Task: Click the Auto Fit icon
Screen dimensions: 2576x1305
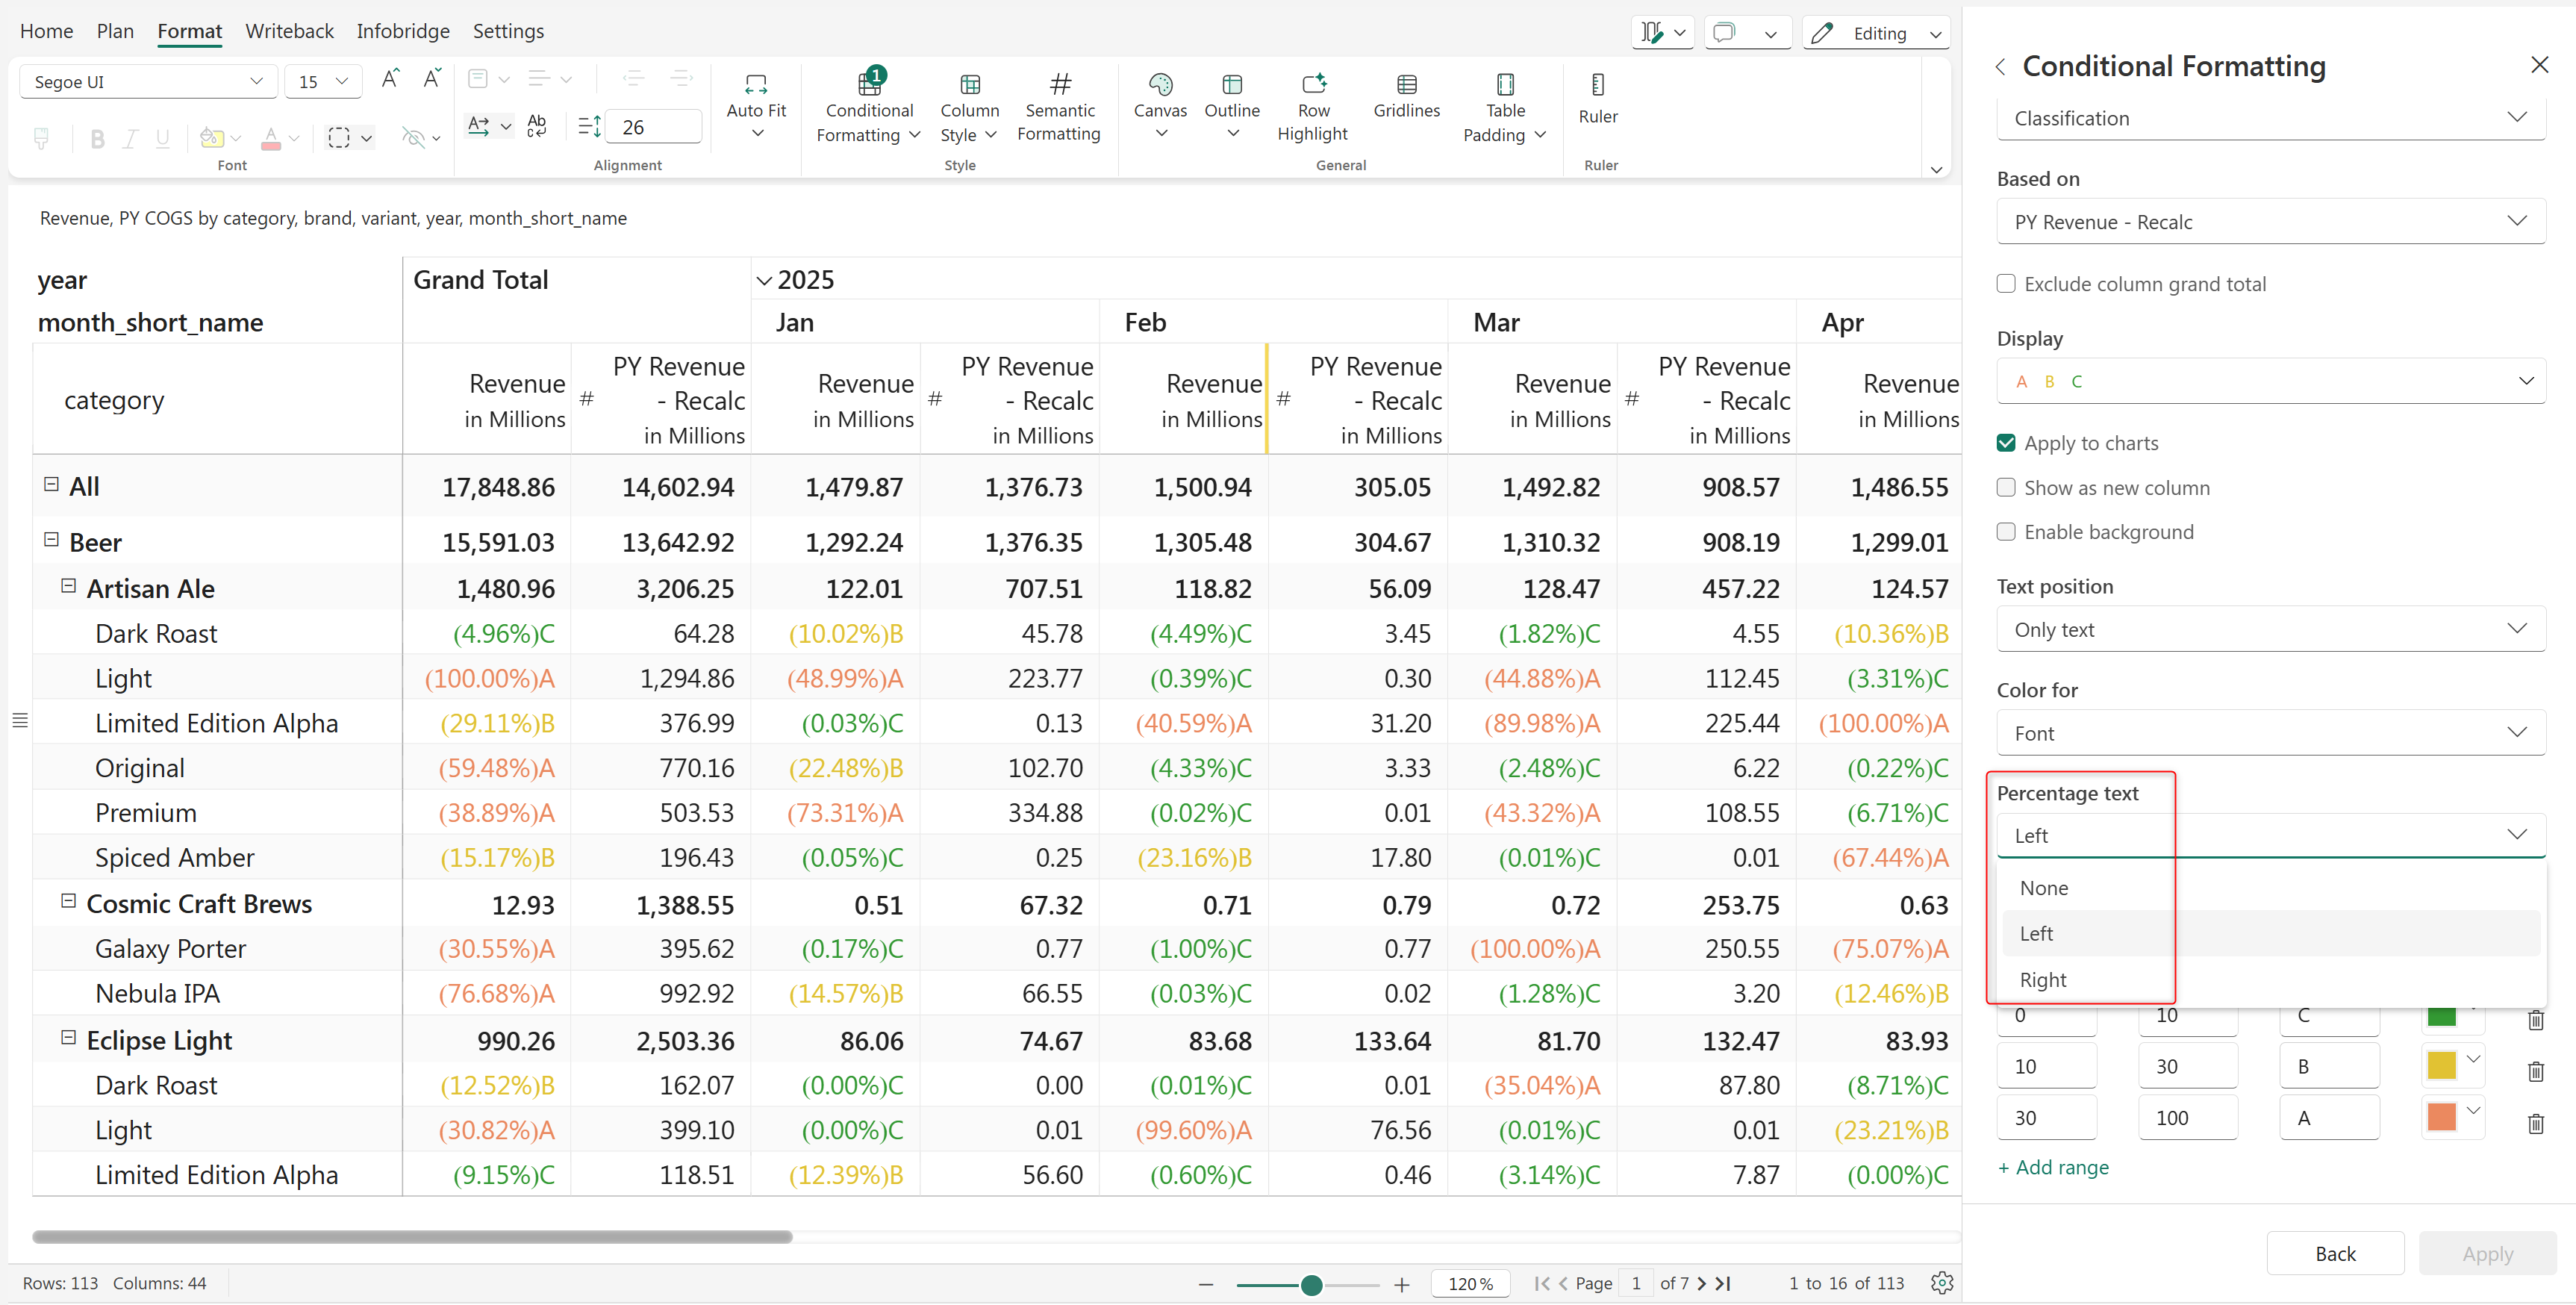Action: pos(755,84)
